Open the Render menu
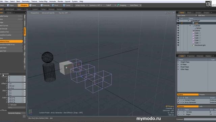The height and width of the screenshot is (122, 216). pyautogui.click(x=60, y=1)
